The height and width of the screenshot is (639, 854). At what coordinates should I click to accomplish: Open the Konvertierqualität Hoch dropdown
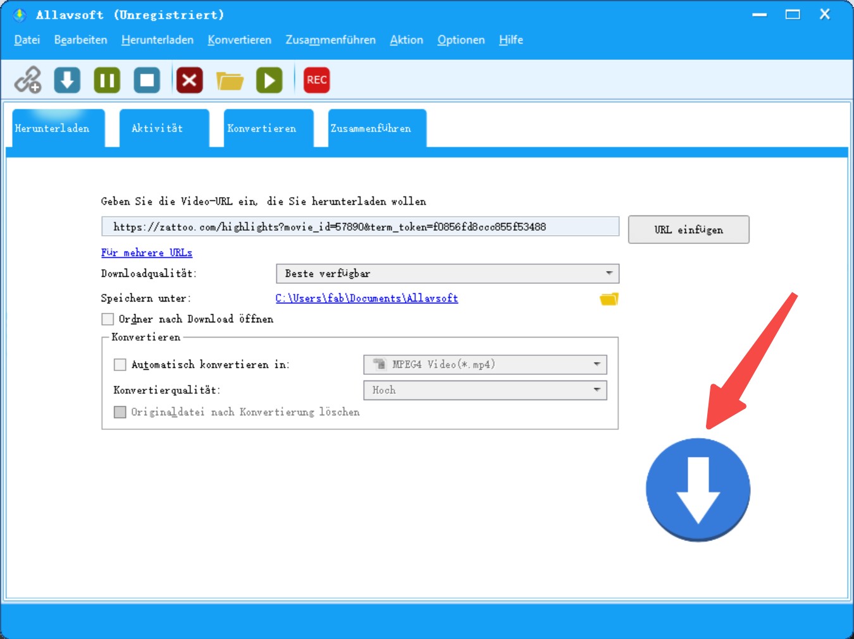point(485,391)
